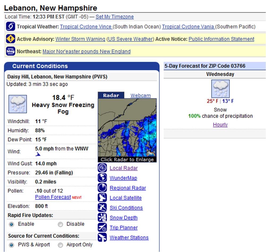Open the Set My Timezone link
This screenshot has width=266, height=252.
point(115,17)
